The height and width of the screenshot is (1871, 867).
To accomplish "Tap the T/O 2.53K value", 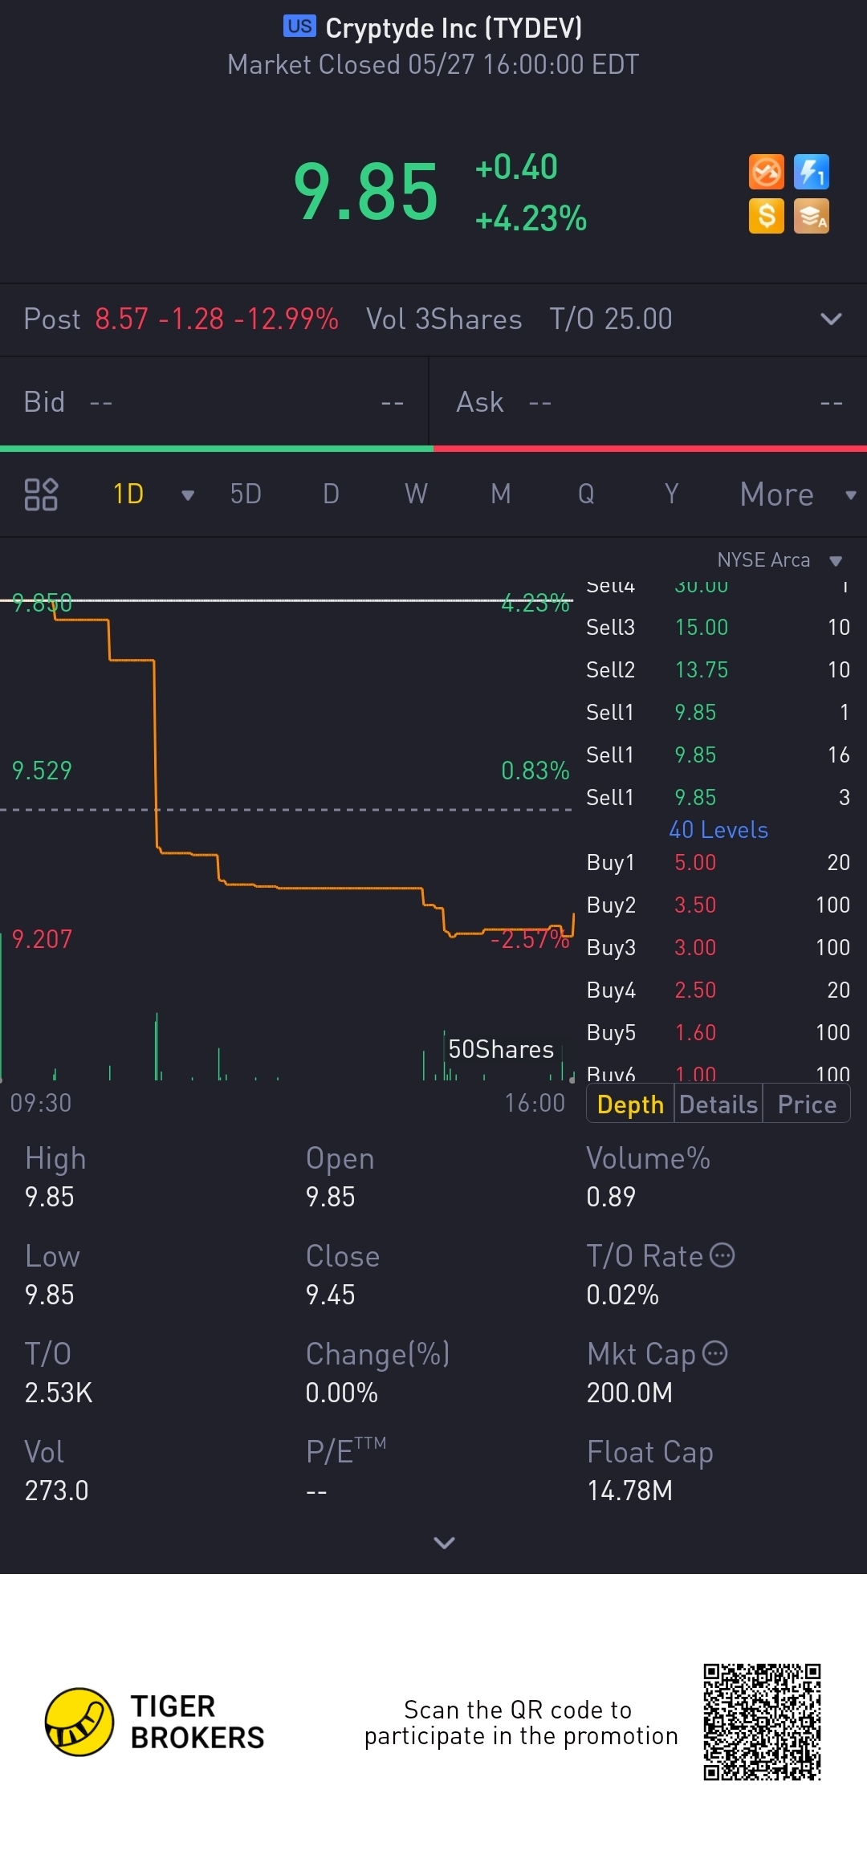I will [x=59, y=1393].
